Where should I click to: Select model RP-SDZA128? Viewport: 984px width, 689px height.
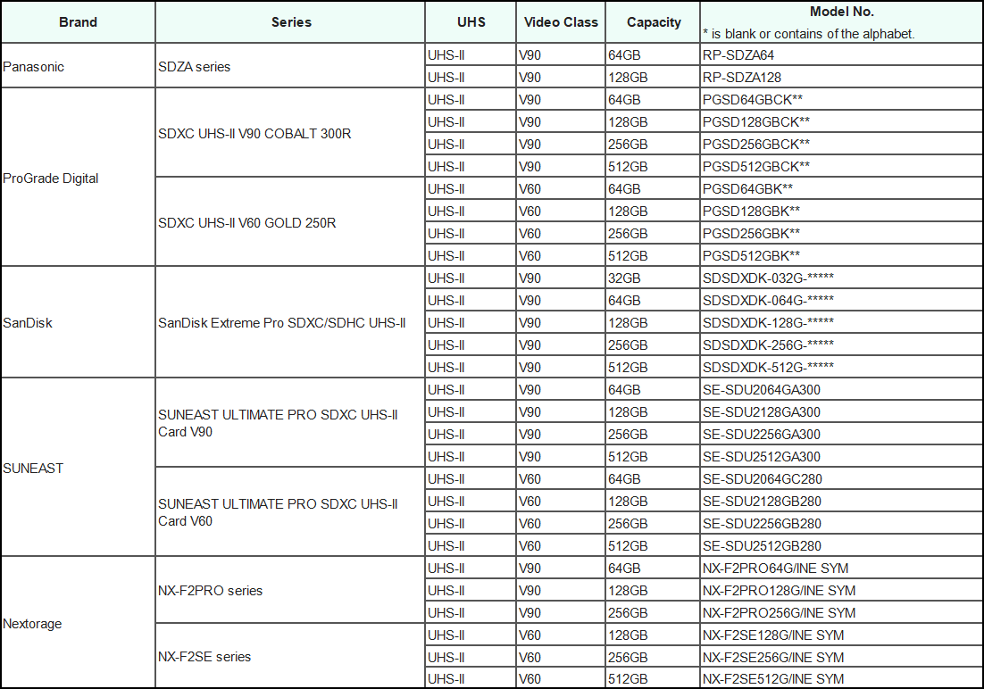point(841,77)
